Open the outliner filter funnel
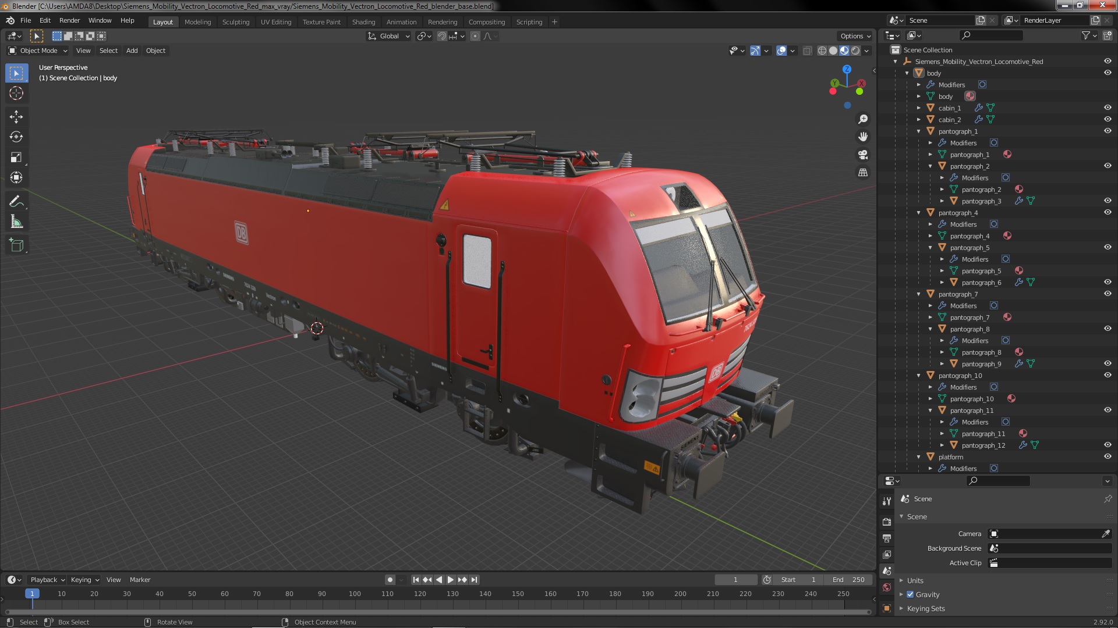The height and width of the screenshot is (628, 1118). coord(1086,35)
